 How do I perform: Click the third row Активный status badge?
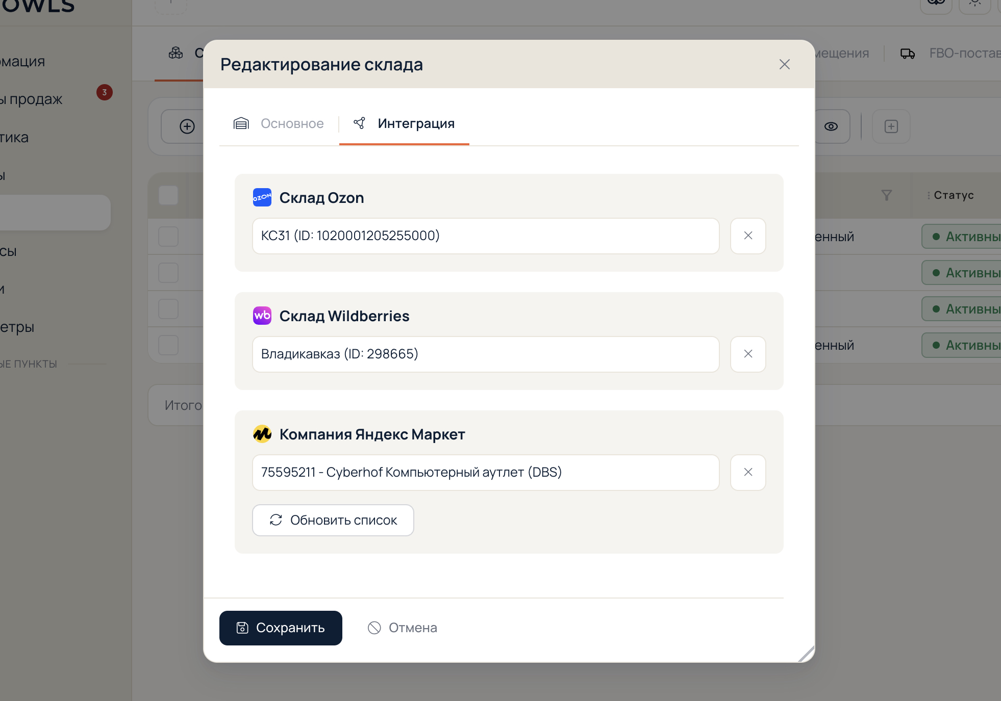(962, 309)
